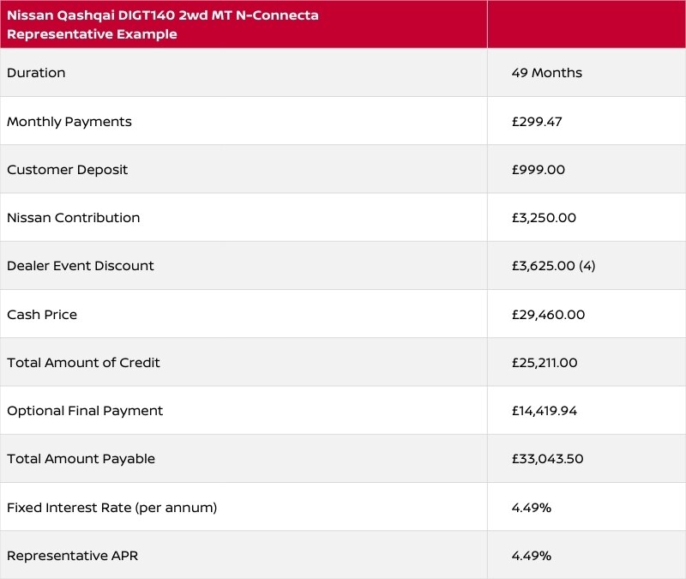This screenshot has width=686, height=579.
Task: Click the Fixed Interest Rate (per annum) label
Action: tap(111, 508)
